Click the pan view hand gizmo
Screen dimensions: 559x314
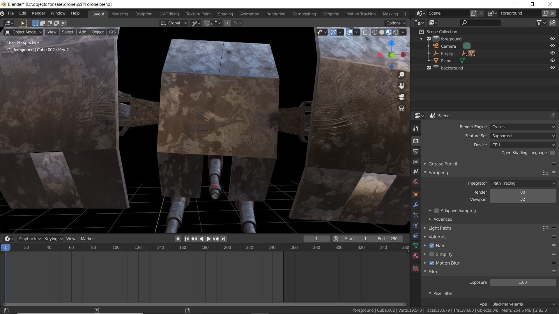click(x=401, y=86)
